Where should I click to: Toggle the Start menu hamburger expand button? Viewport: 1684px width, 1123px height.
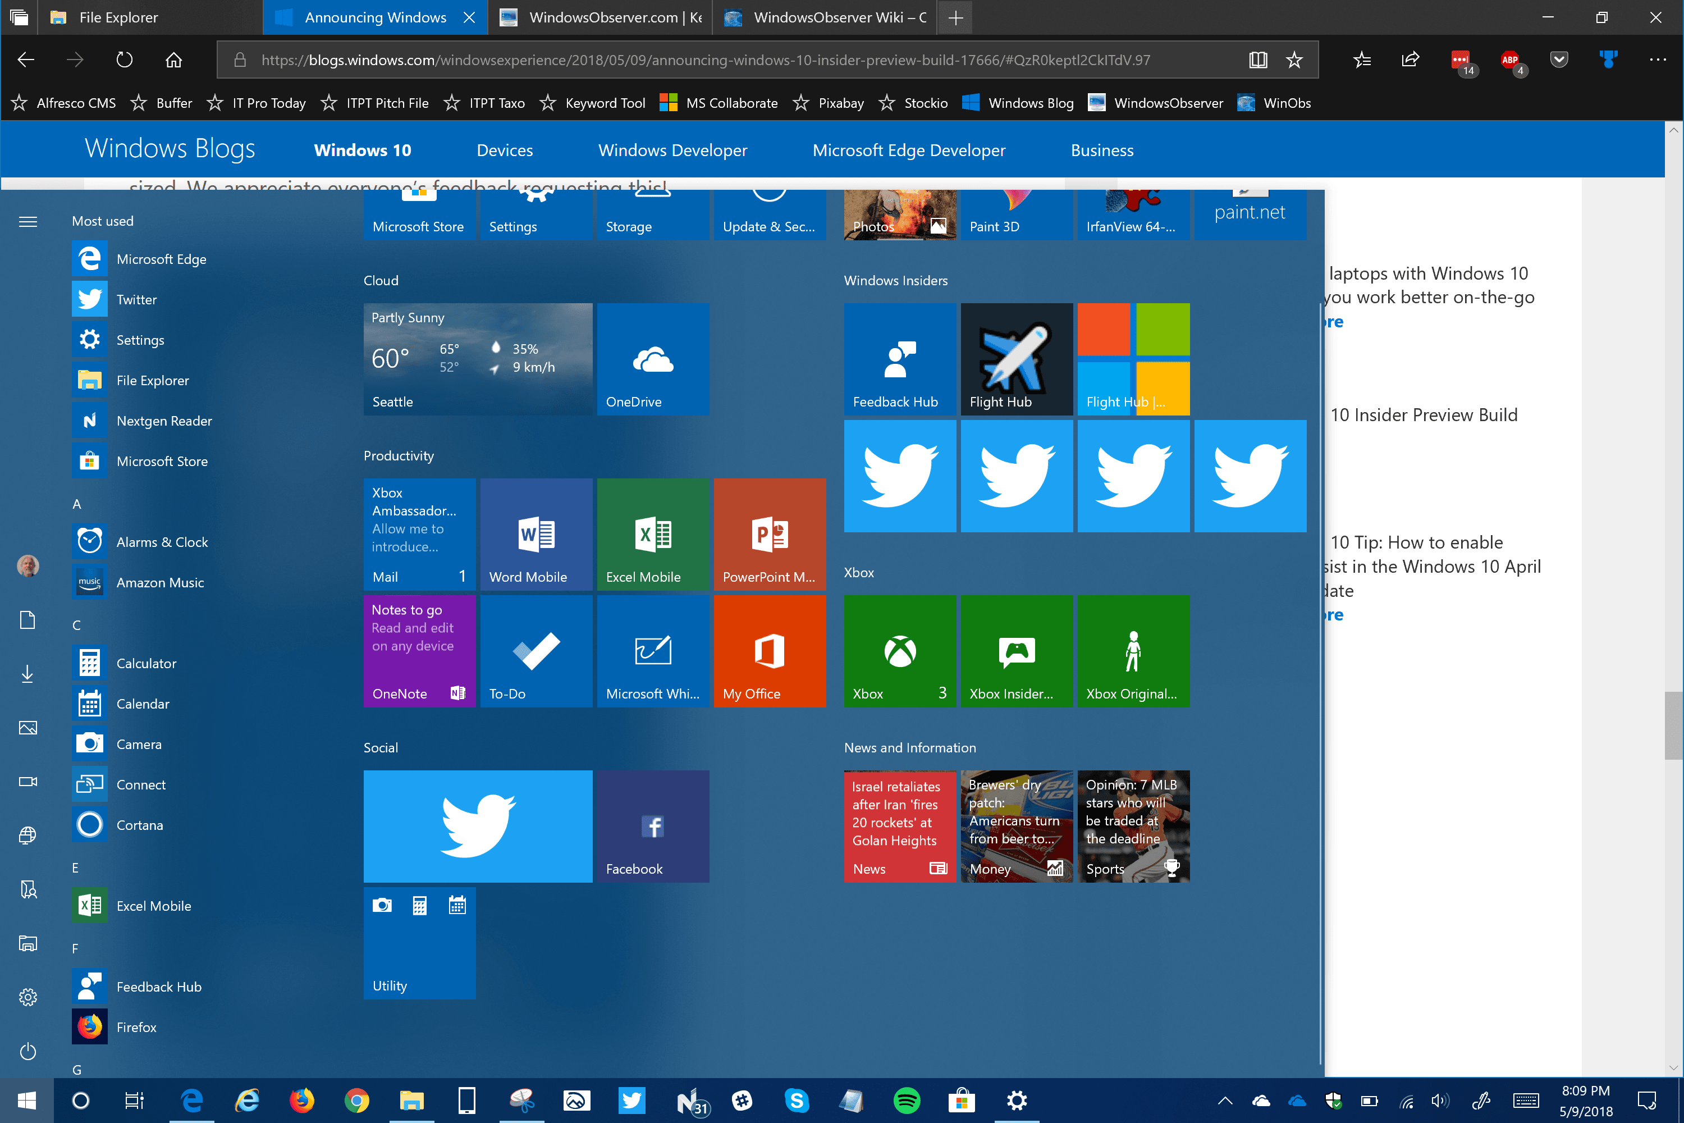(x=28, y=221)
